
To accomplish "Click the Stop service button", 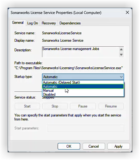I will (x=55, y=106).
